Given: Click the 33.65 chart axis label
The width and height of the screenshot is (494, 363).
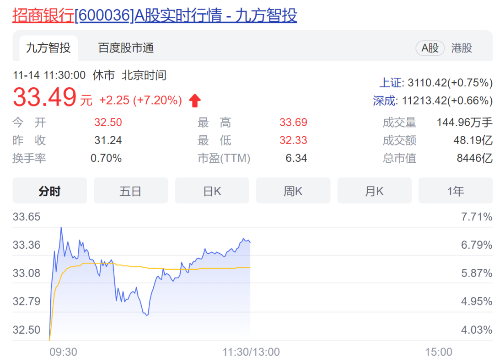Looking at the screenshot, I should pyautogui.click(x=27, y=217).
